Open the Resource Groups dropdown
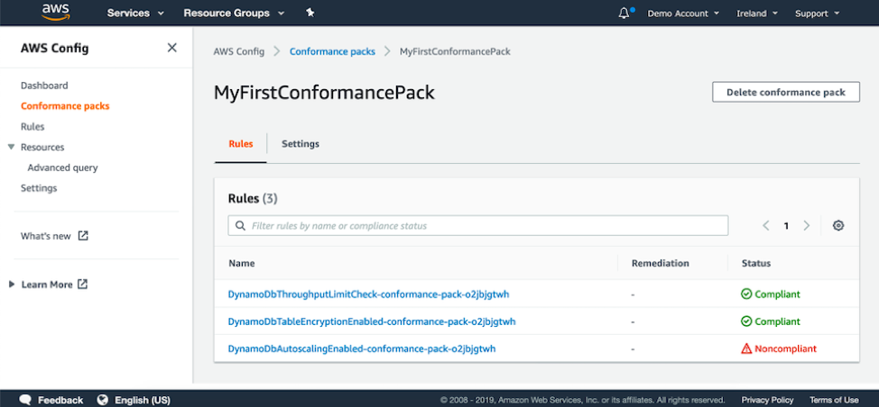879x407 pixels. pyautogui.click(x=234, y=13)
